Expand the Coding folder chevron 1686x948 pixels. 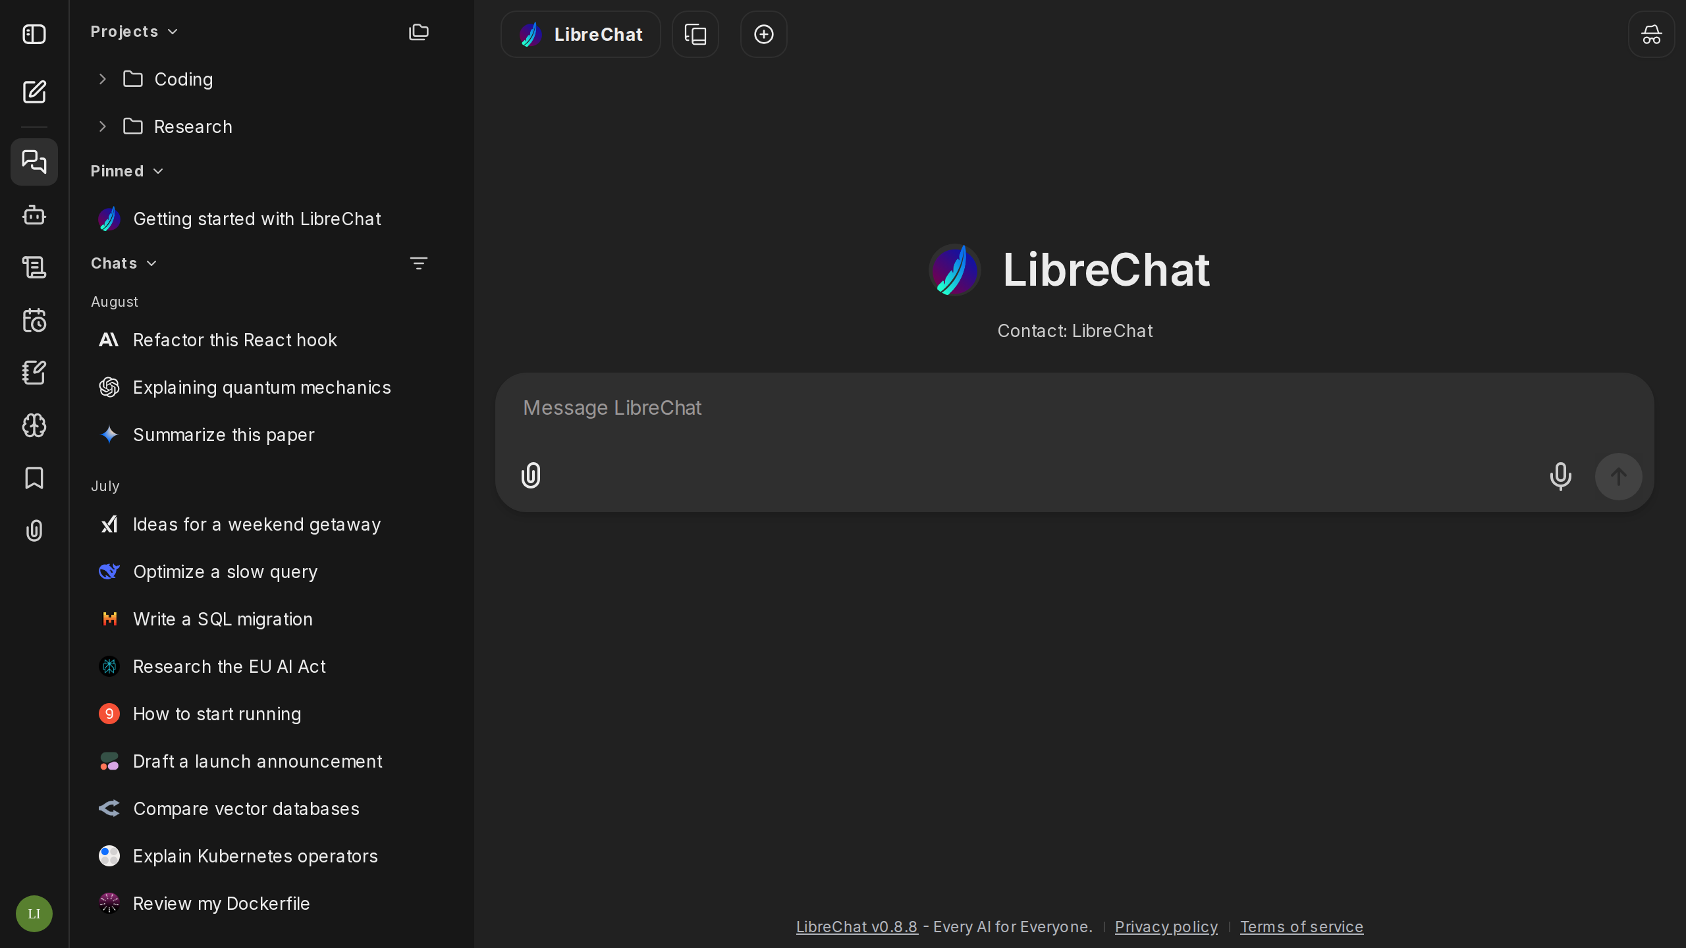(103, 79)
